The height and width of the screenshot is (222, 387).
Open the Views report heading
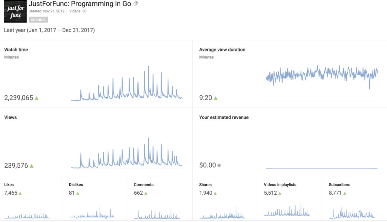10,117
